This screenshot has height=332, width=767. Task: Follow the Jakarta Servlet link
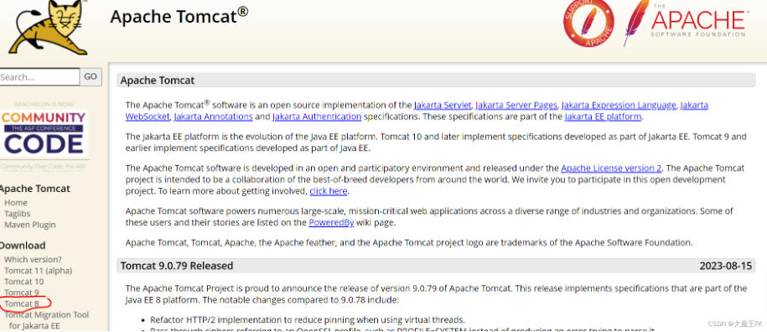point(443,105)
